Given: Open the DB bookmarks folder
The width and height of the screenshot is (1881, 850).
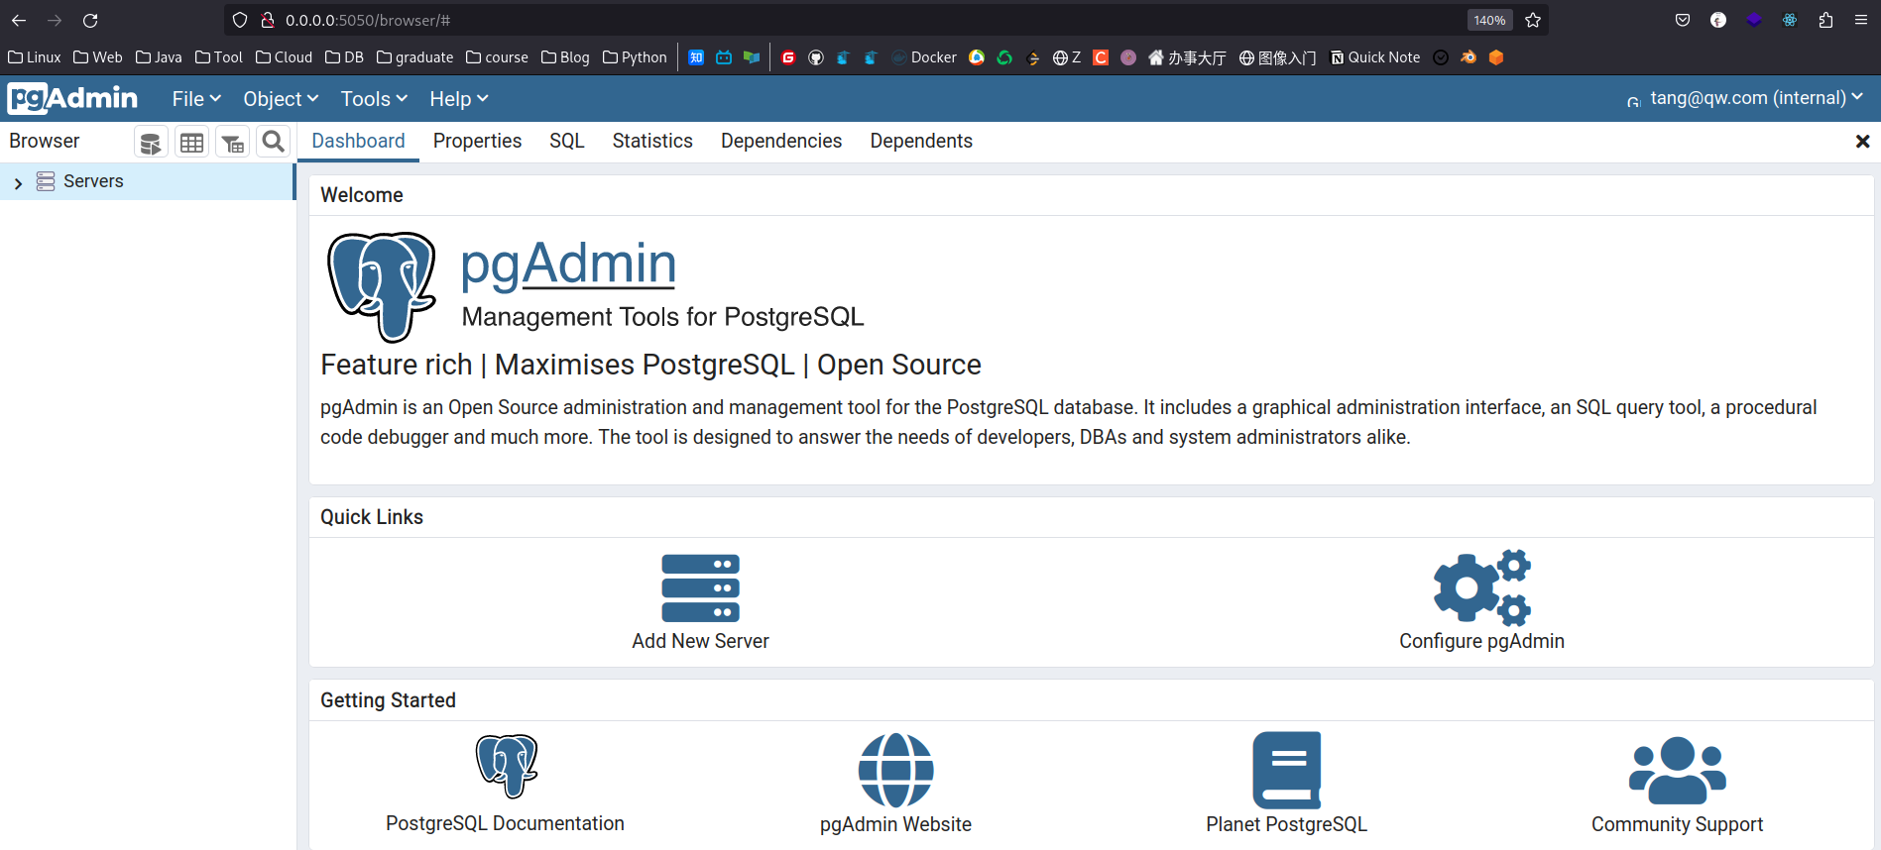Looking at the screenshot, I should coord(344,57).
